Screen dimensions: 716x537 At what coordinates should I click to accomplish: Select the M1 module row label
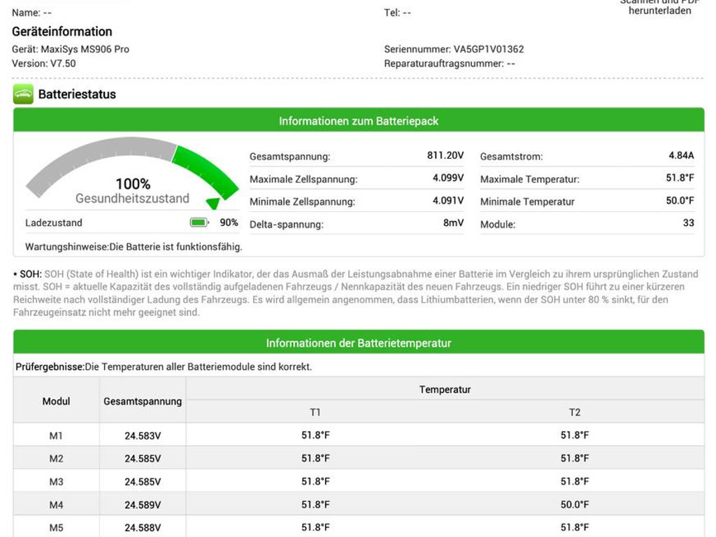click(x=56, y=436)
